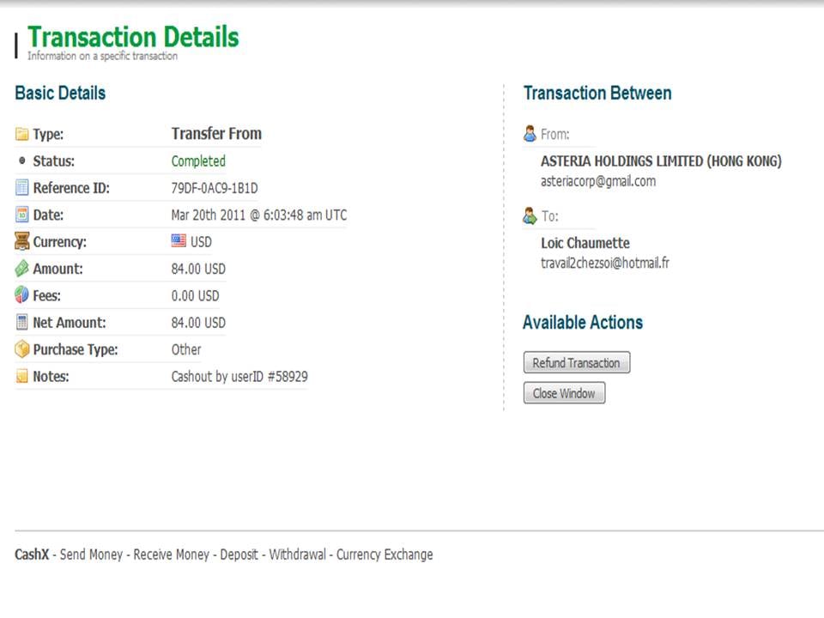Click the cash register icon beside Currency
The image size is (824, 618).
tap(21, 241)
